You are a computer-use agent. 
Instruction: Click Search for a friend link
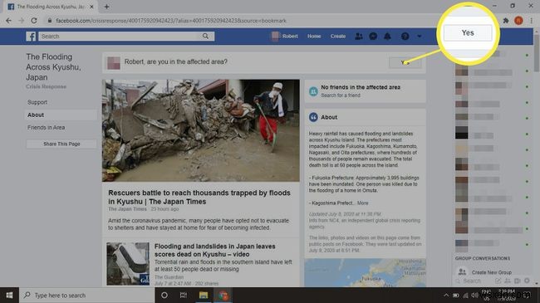[341, 95]
